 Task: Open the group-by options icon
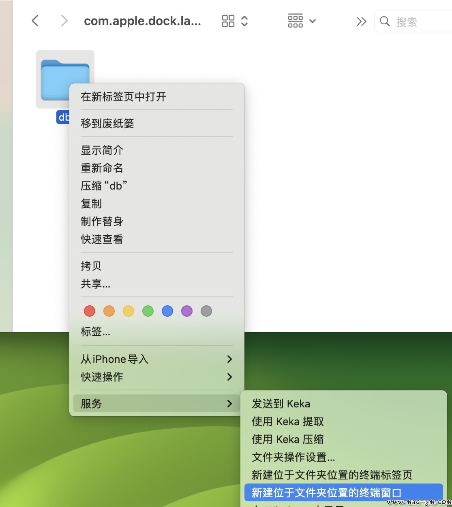coord(295,21)
